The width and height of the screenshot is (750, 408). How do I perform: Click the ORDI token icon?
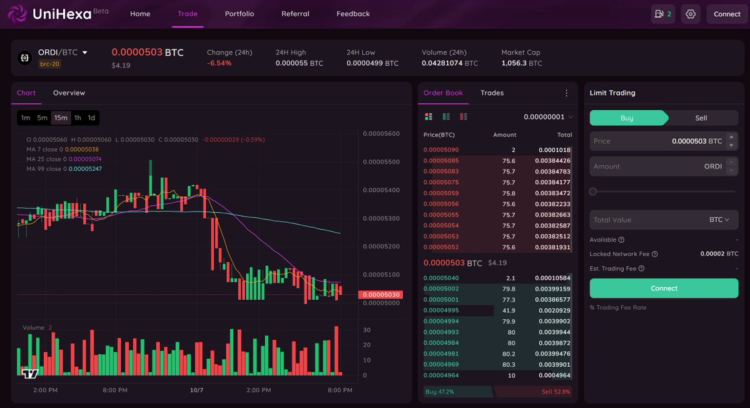[x=24, y=58]
